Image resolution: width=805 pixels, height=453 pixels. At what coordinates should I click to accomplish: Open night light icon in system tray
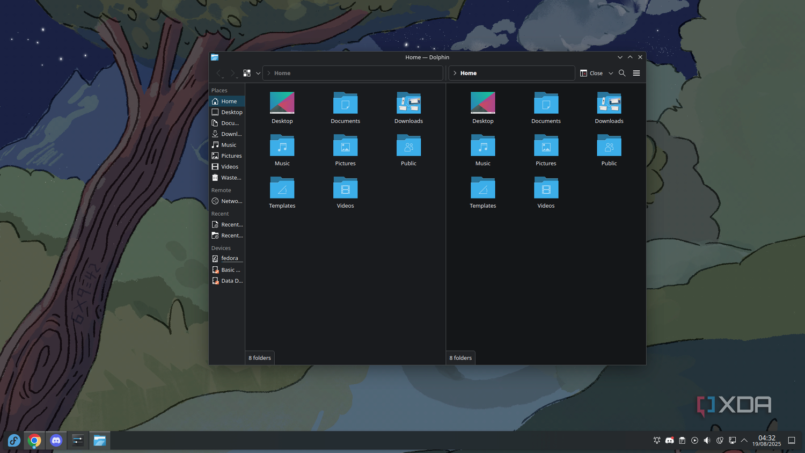tap(720, 441)
